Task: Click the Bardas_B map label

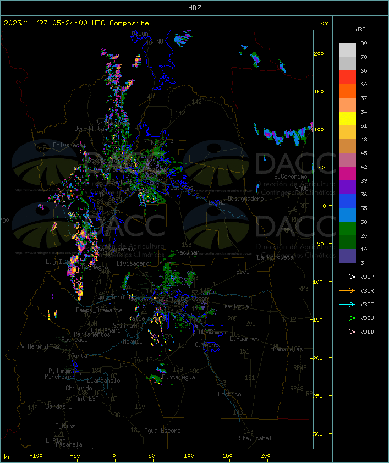Action: [59, 406]
